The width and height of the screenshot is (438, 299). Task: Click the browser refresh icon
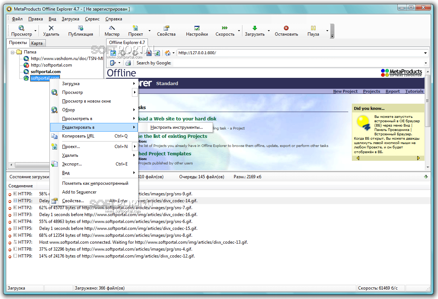coord(157,53)
